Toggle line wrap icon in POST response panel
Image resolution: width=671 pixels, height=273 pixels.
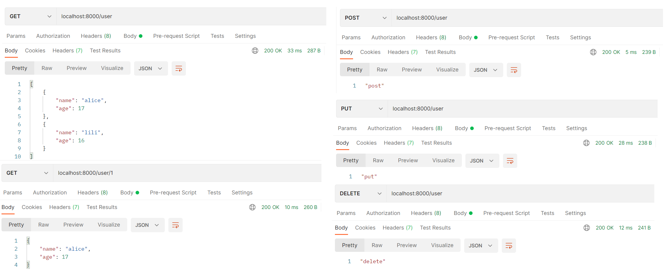(x=514, y=70)
